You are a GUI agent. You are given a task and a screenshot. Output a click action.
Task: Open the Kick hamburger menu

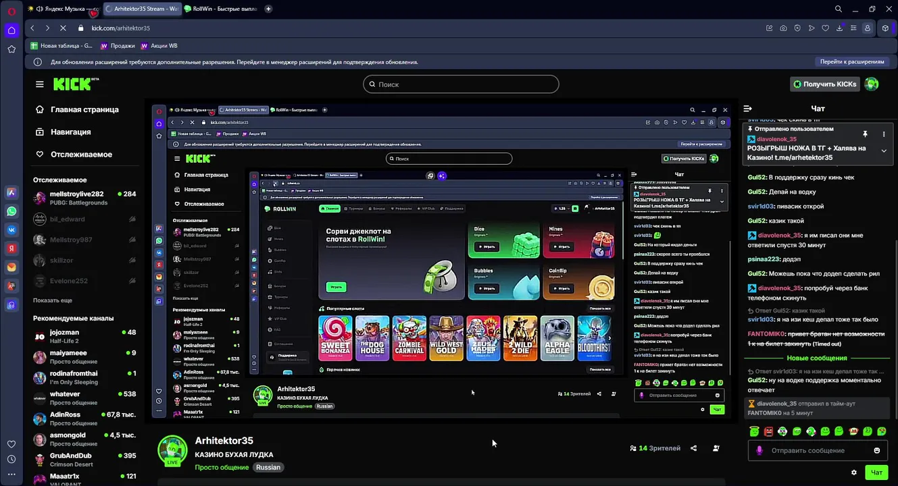[39, 84]
